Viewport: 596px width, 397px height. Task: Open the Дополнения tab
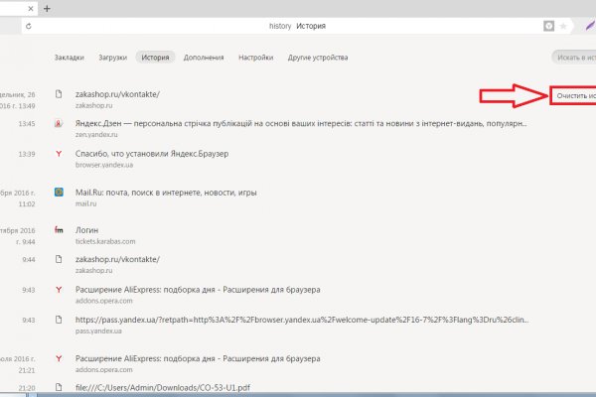(x=203, y=58)
